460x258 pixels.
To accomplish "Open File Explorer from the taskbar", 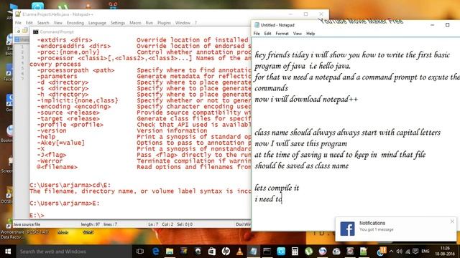I will point(170,252).
